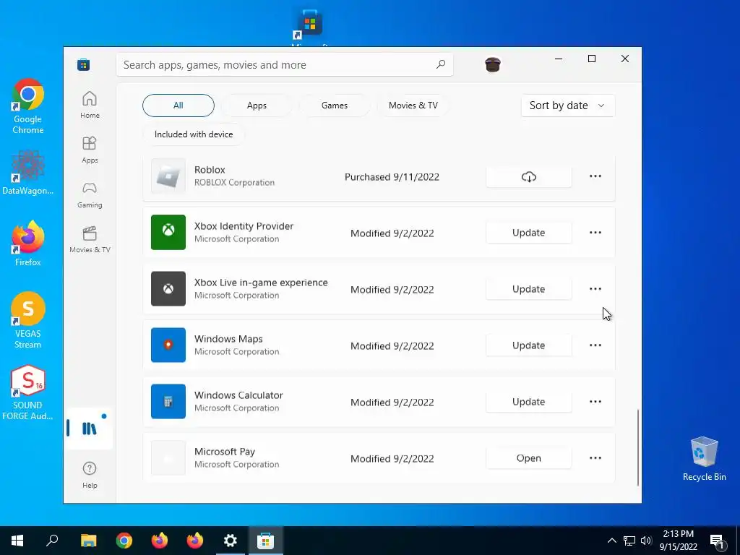The image size is (740, 555).
Task: Click the taskbar clock showing 2:13 PM
Action: click(x=678, y=541)
